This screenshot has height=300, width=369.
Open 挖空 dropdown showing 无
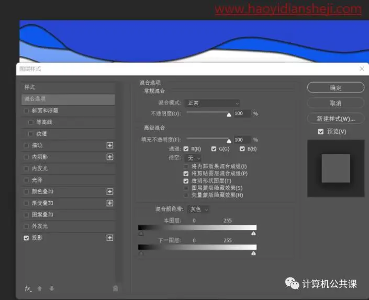(193, 158)
